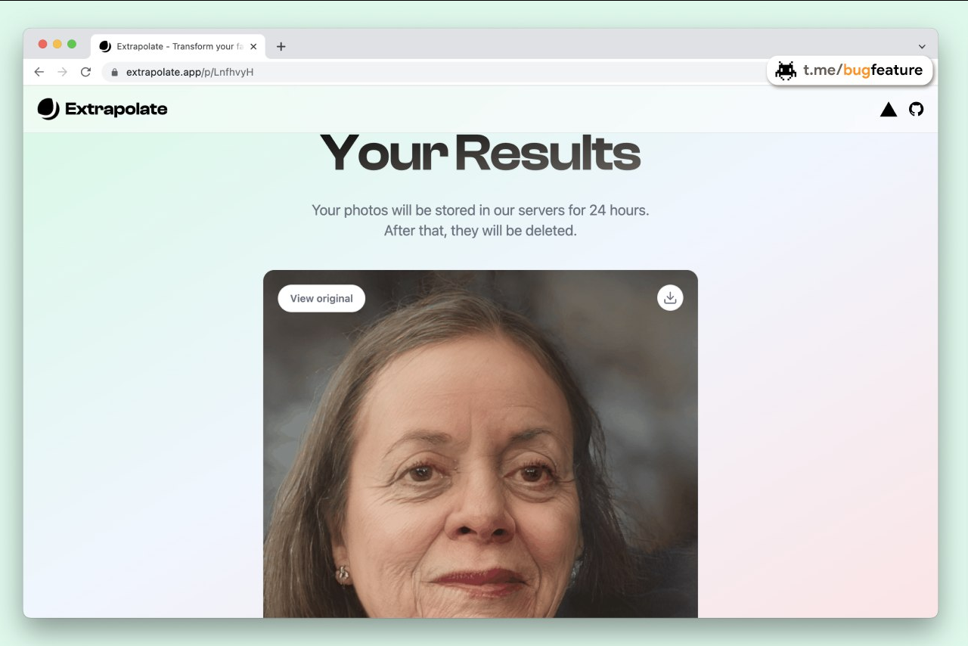The image size is (968, 646).
Task: Reload the current page
Action: click(85, 72)
